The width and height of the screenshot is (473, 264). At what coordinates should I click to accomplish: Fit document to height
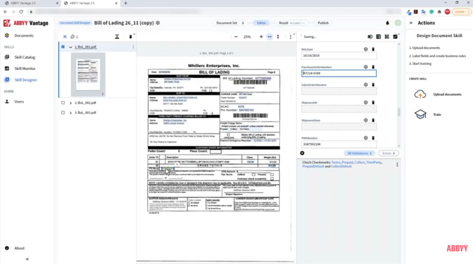tap(278, 37)
